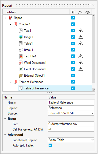Select the Table of Reference chapter item
This screenshot has width=98, height=154.
pos(31,82)
